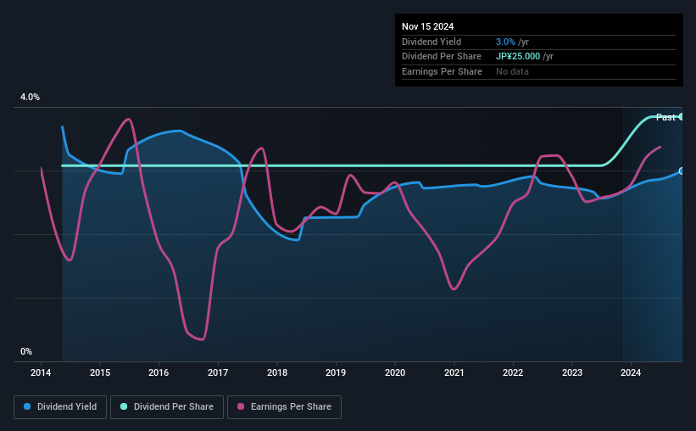Toggle the Earnings Per Share legend button
The image size is (696, 431).
point(284,407)
